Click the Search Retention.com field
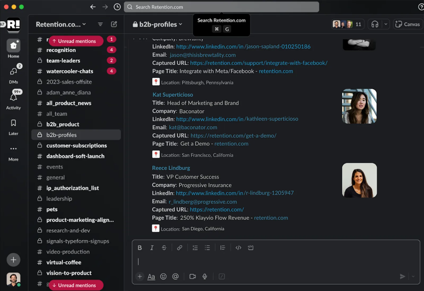 [x=222, y=7]
